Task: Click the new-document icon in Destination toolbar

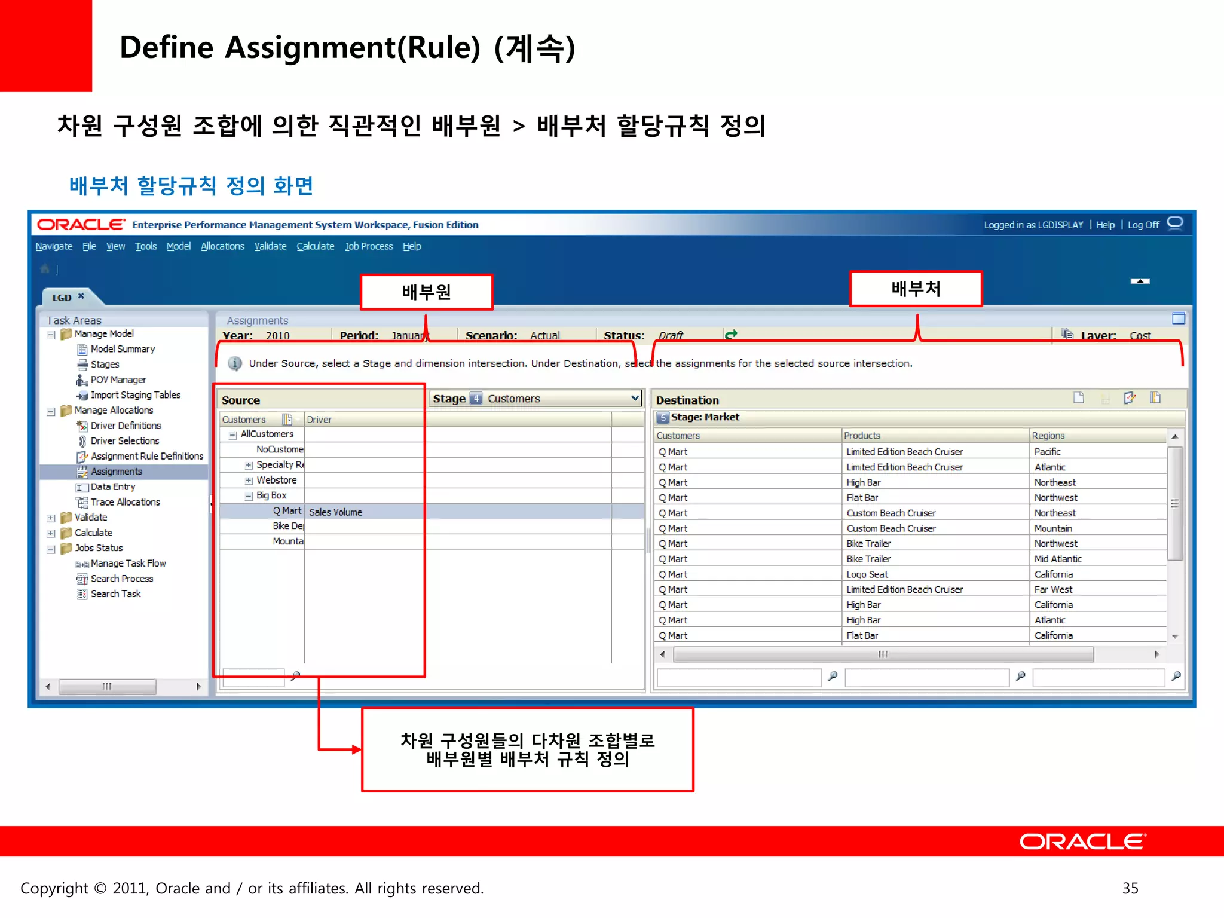Action: [1079, 398]
